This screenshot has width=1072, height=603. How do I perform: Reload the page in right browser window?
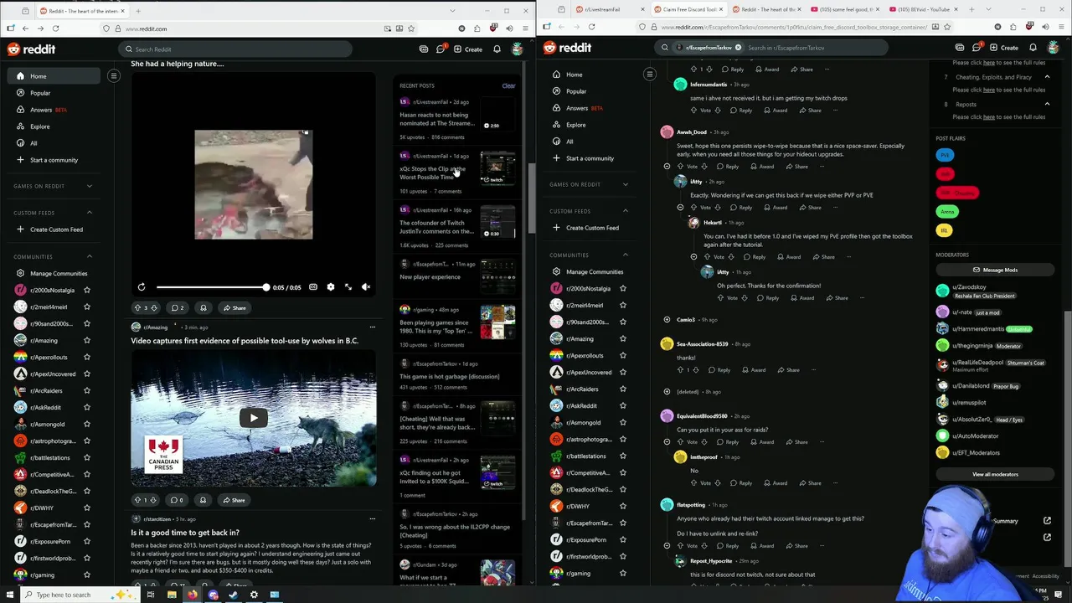[591, 27]
